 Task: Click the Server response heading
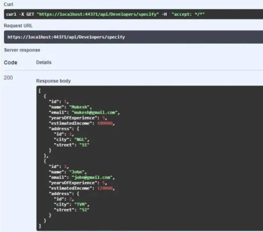(x=22, y=50)
